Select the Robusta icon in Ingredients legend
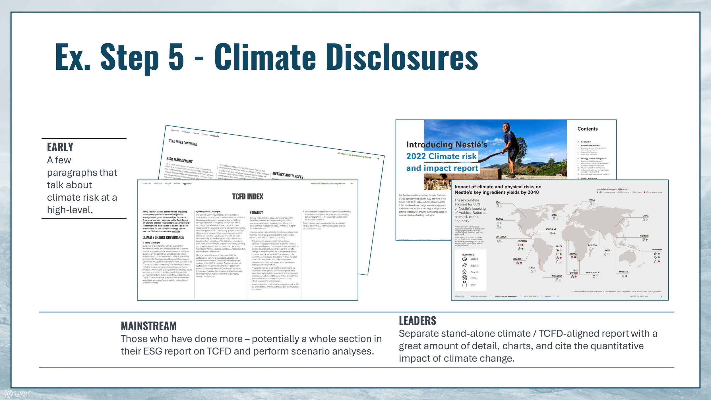 click(x=464, y=265)
